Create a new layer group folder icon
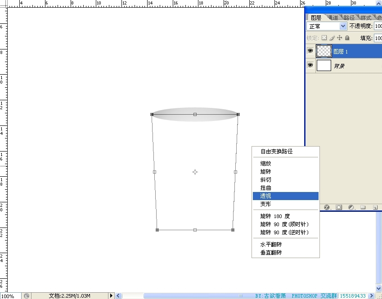The height and width of the screenshot is (299, 382). point(363,207)
